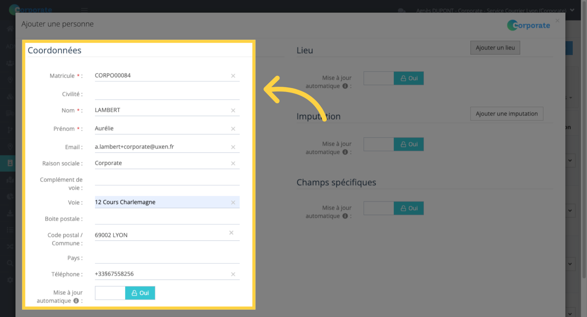Clear the Code postal / Commune value
Screen dimensions: 587x317
231,233
